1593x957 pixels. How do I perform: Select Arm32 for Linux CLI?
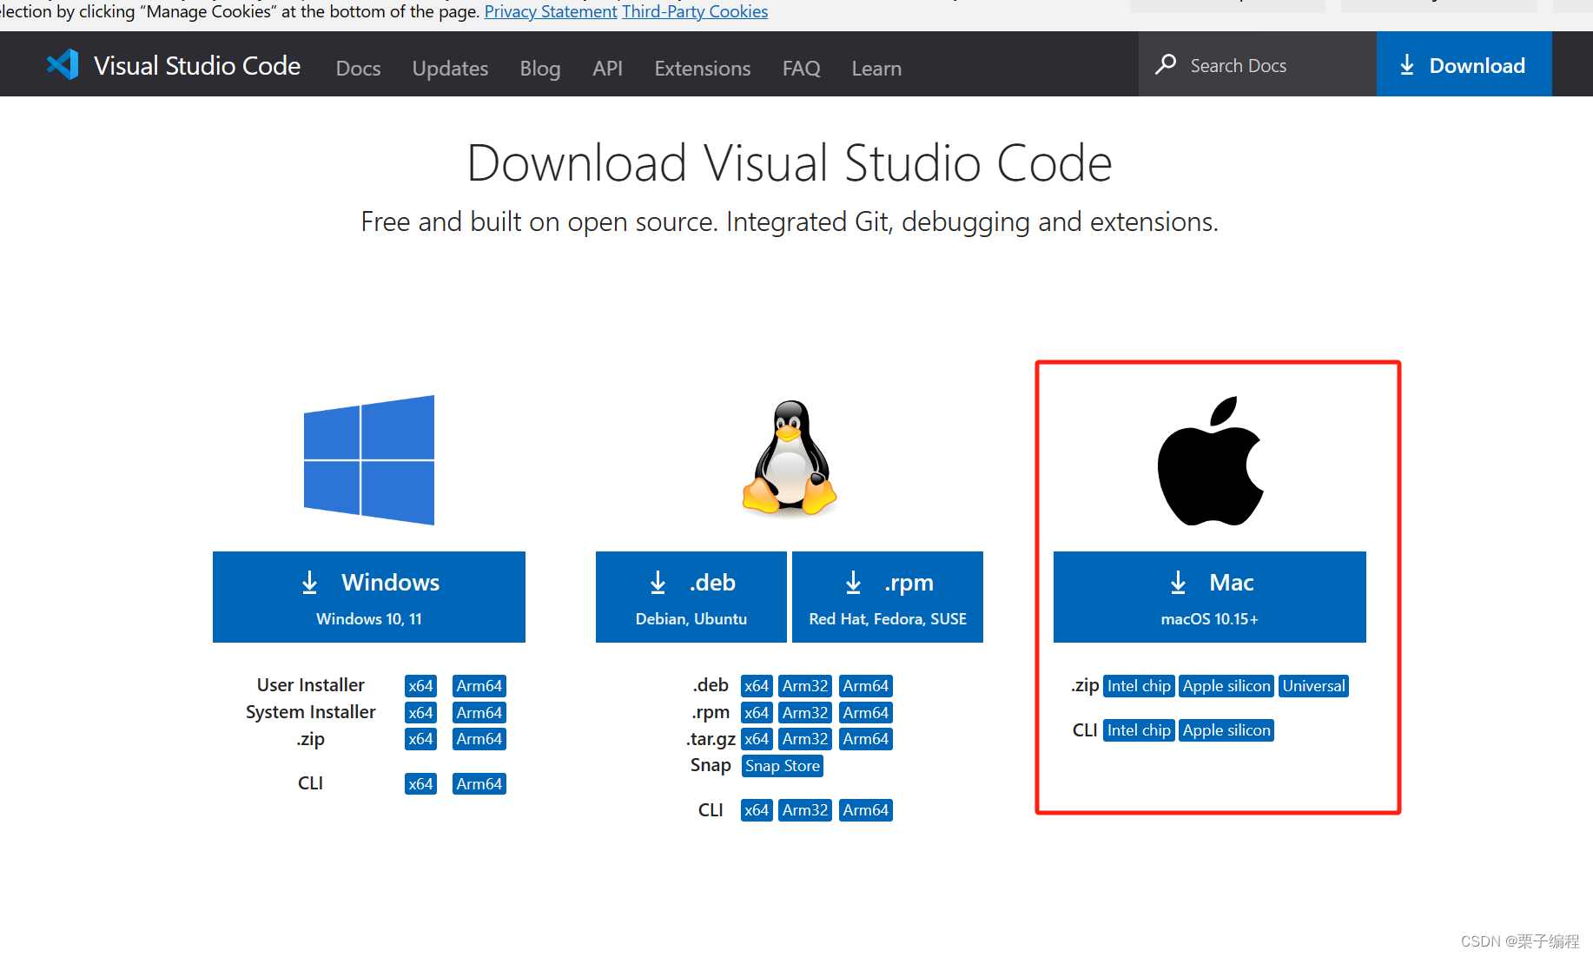(x=805, y=810)
